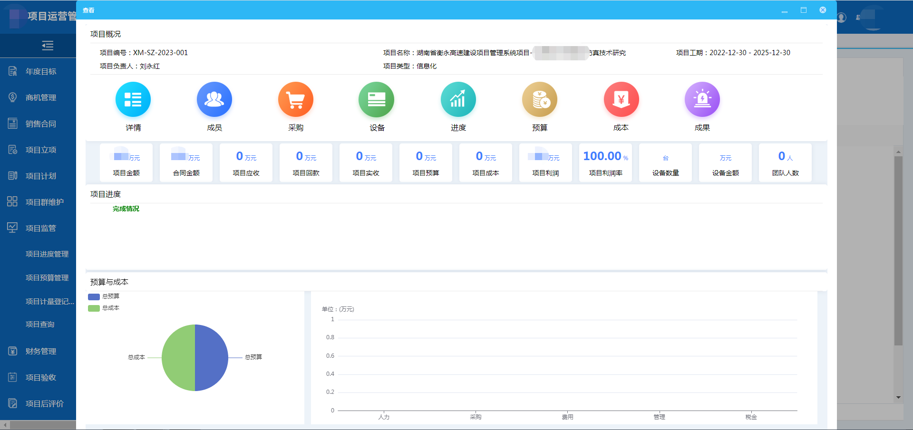Click the 设备金额 stat card
This screenshot has height=430, width=913.
pos(726,162)
